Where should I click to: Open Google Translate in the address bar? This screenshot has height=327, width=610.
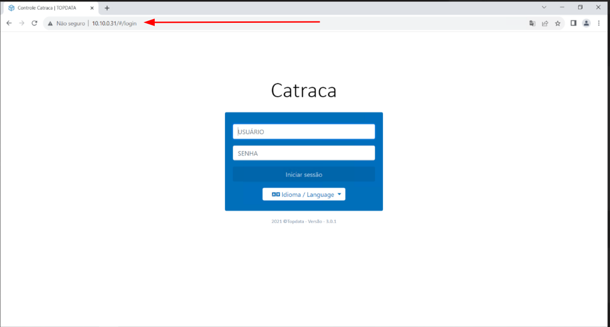coord(532,23)
